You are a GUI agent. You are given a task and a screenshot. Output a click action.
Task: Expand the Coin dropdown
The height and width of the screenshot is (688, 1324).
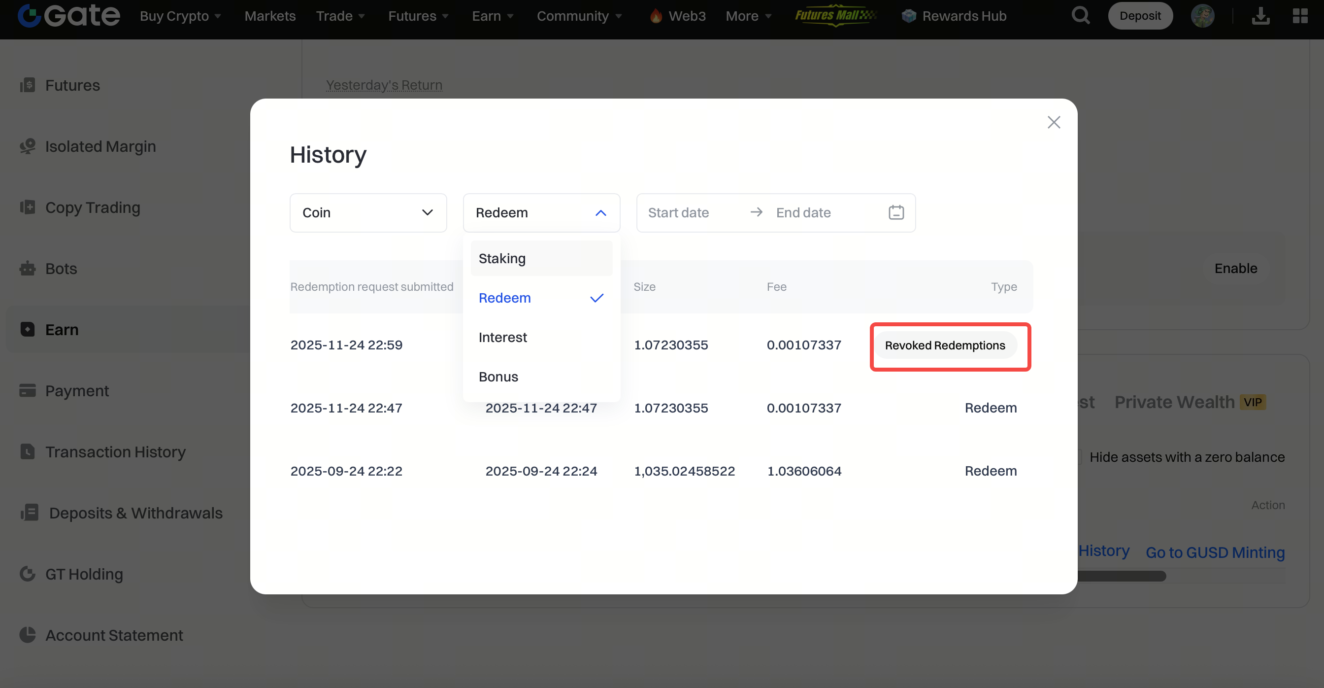pos(368,212)
